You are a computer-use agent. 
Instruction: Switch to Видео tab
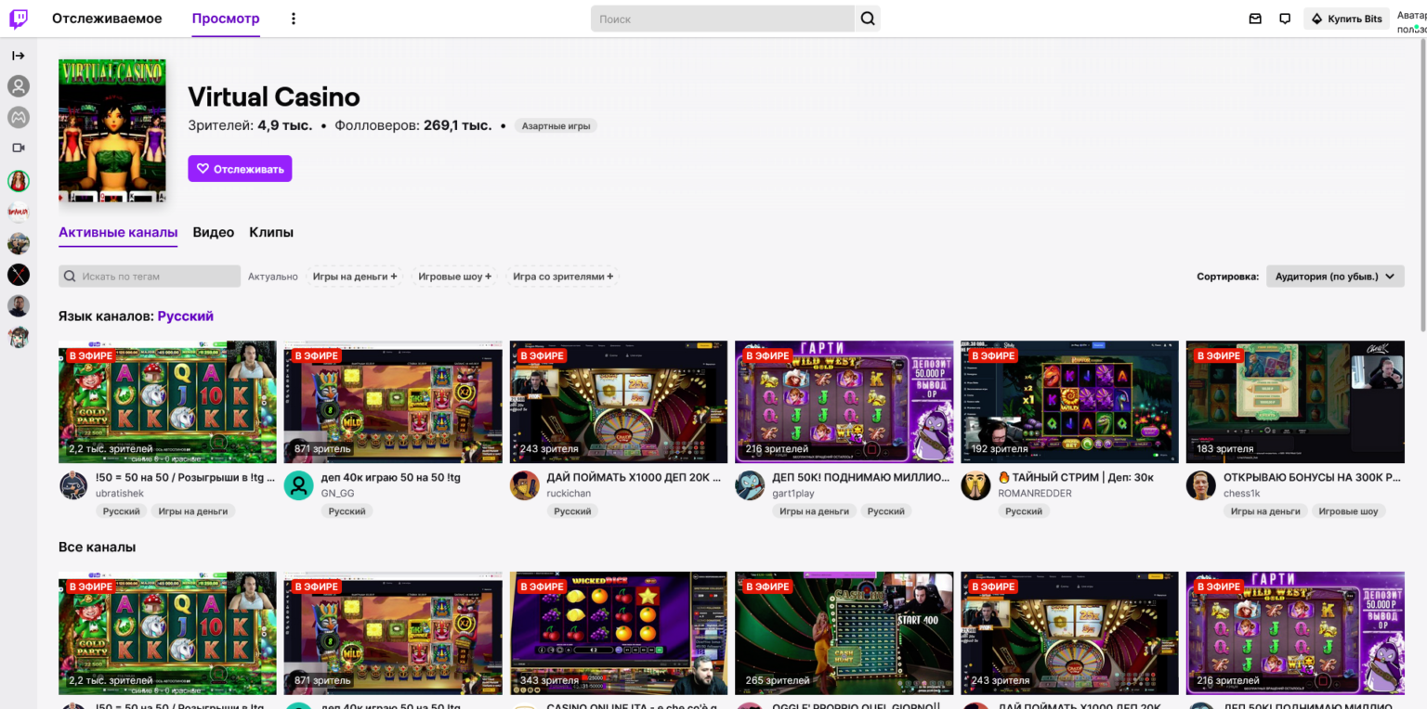214,232
